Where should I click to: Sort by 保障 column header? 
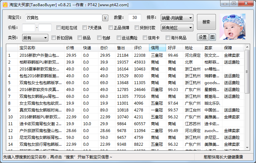point(233,48)
